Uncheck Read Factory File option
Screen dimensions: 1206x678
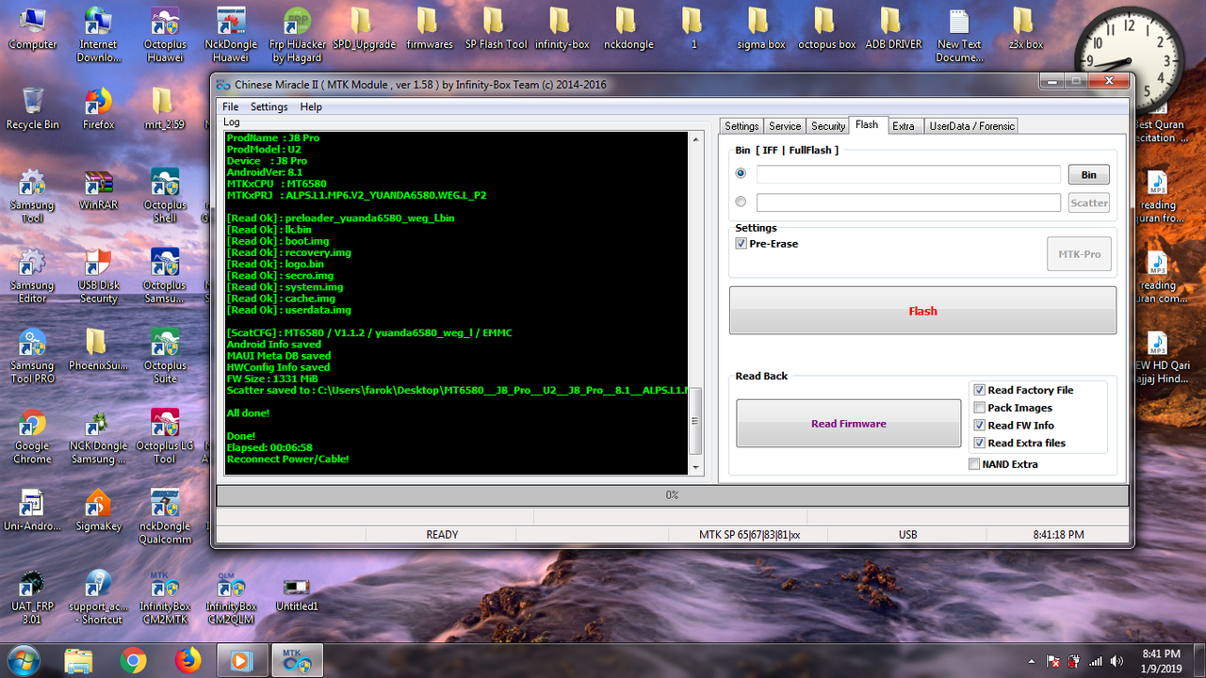coord(980,390)
